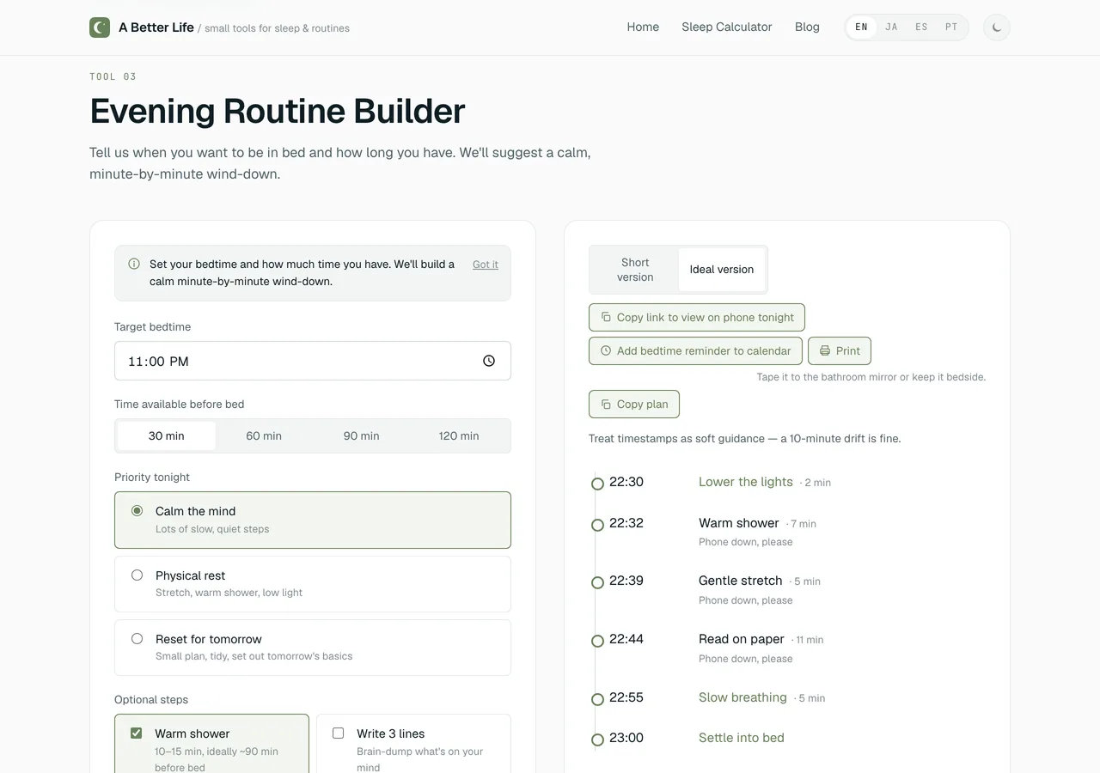Choose Reset for tomorrow priority
Screen dimensions: 1100x773
(313, 648)
